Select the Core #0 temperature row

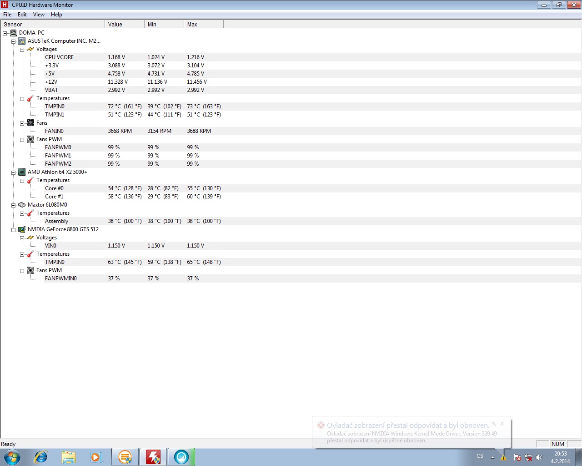[x=313, y=188]
